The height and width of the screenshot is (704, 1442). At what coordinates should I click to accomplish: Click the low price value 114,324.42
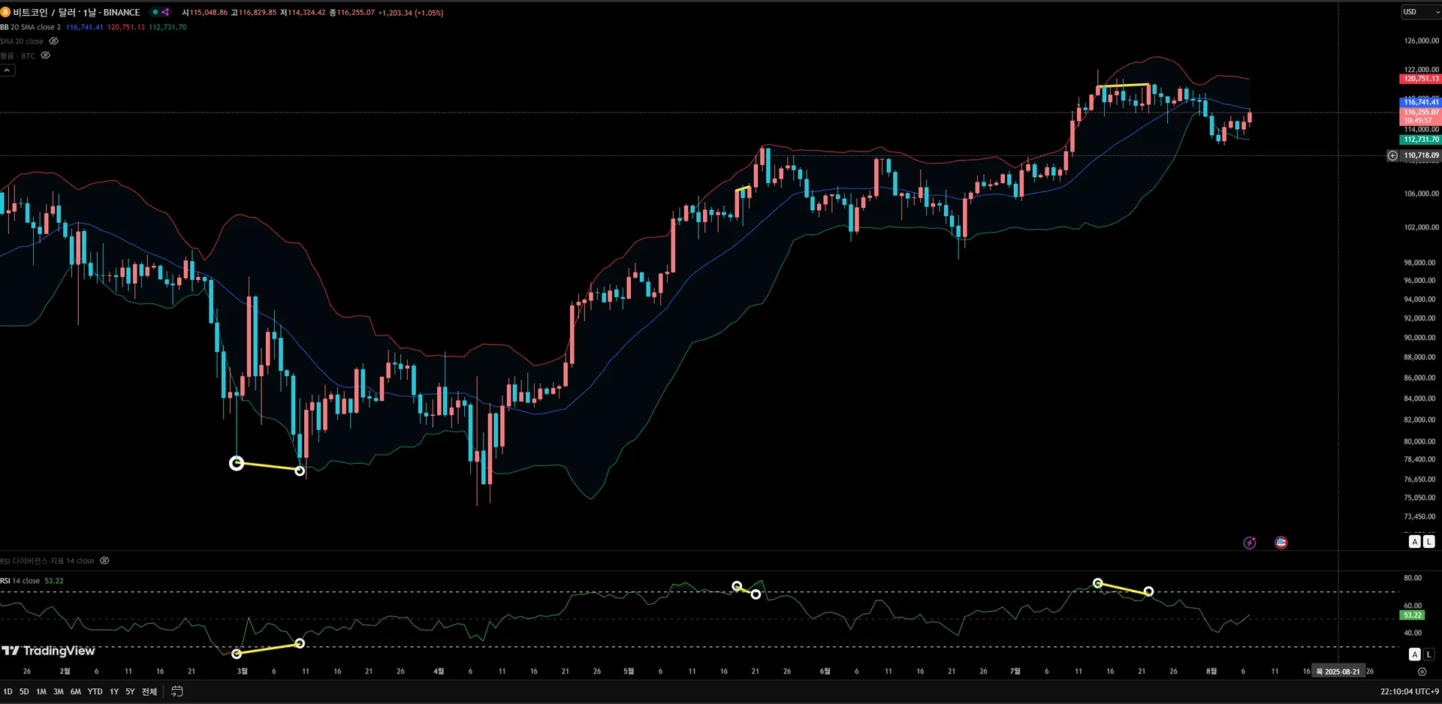coord(307,13)
